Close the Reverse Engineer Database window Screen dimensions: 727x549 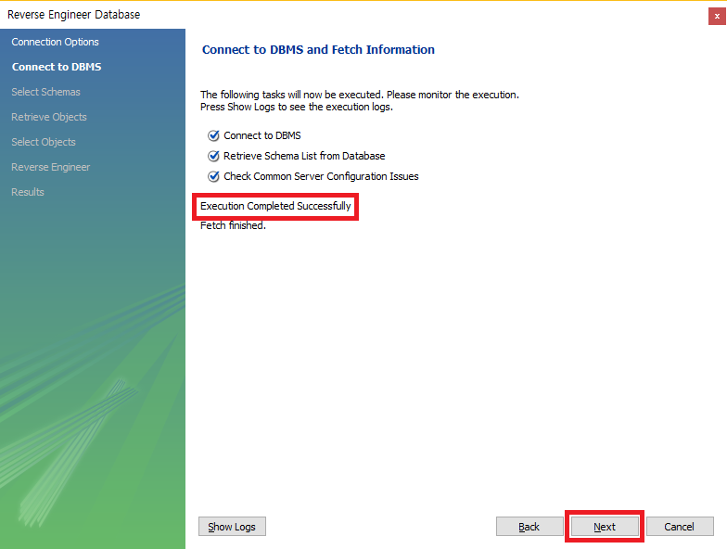[717, 17]
